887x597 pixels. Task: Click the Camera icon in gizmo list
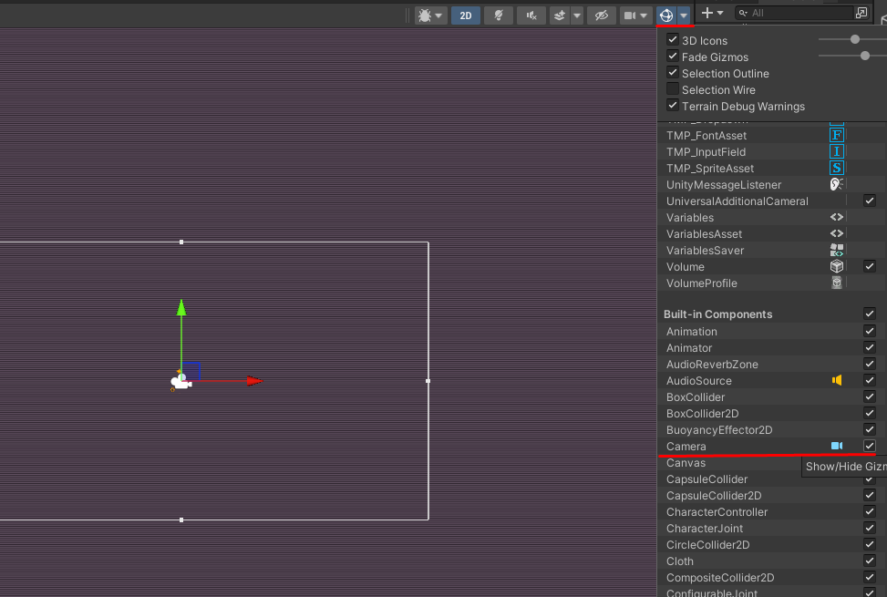(x=837, y=446)
